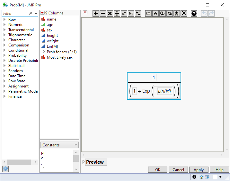This screenshot has width=230, height=181.
Task: Click the evaluate expression toolbar button
Action: (x=177, y=13)
